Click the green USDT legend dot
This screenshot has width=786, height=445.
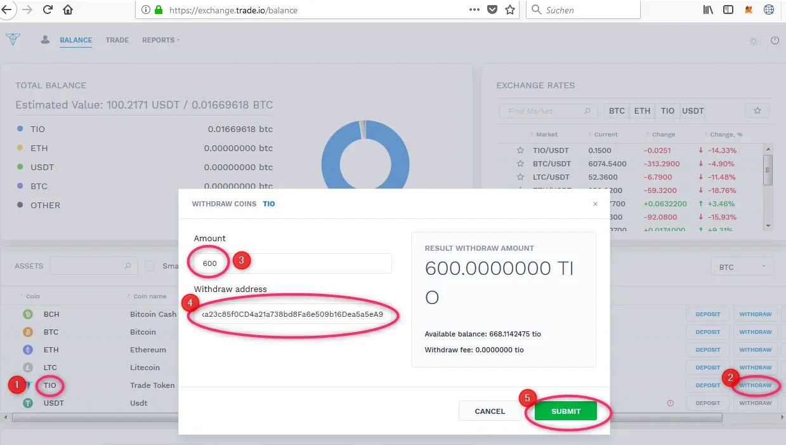[x=20, y=167]
